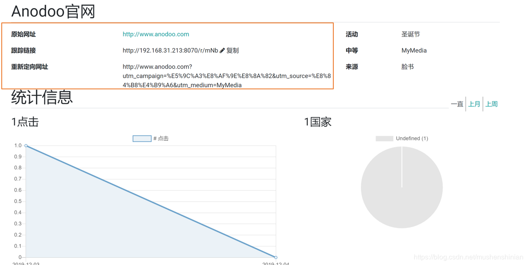Toggle the # 点击 legend swatch
The height and width of the screenshot is (265, 527).
coord(142,139)
